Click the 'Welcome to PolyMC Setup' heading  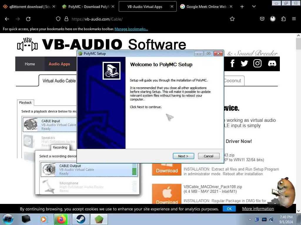point(161,64)
